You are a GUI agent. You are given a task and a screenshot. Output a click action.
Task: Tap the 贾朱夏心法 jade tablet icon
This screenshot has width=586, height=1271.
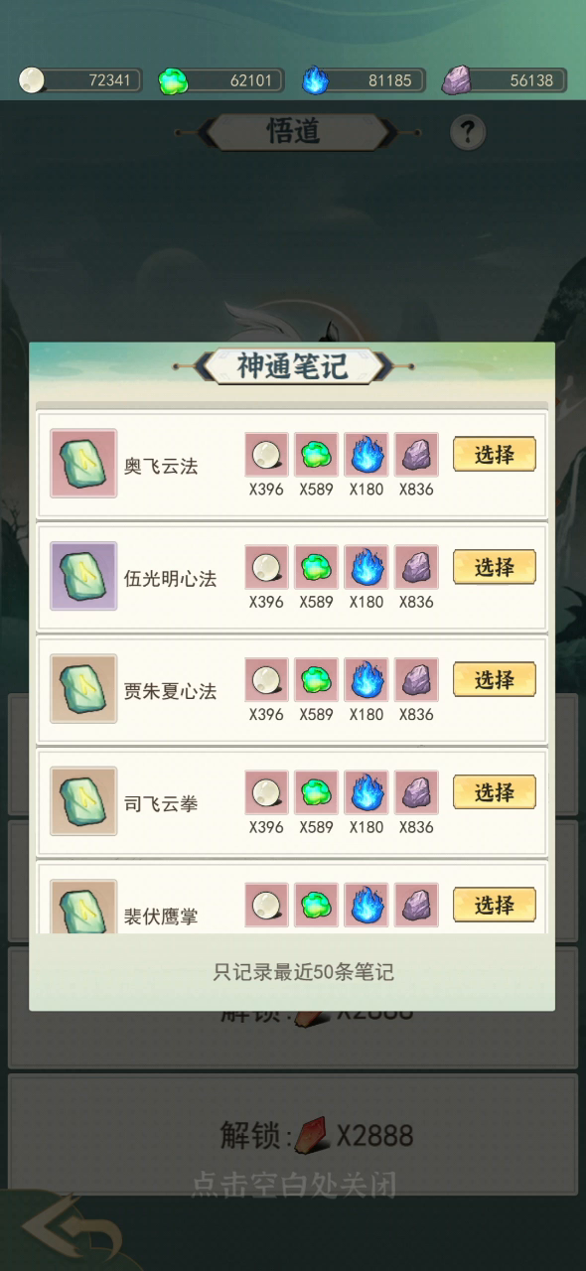84,688
